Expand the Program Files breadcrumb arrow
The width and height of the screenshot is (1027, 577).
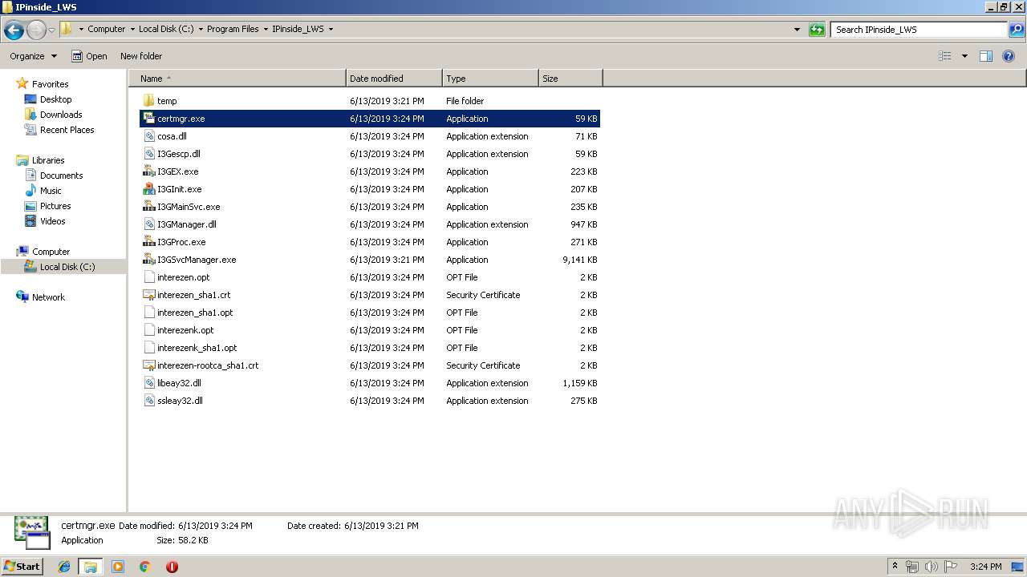tap(266, 29)
